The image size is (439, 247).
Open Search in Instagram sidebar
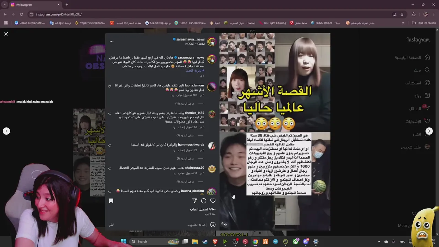coord(422,70)
